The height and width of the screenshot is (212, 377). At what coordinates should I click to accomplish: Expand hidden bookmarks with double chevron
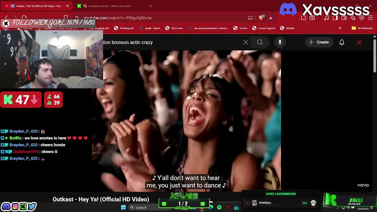[340, 28]
